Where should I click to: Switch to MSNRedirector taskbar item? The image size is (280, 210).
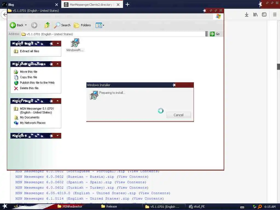click(70, 207)
